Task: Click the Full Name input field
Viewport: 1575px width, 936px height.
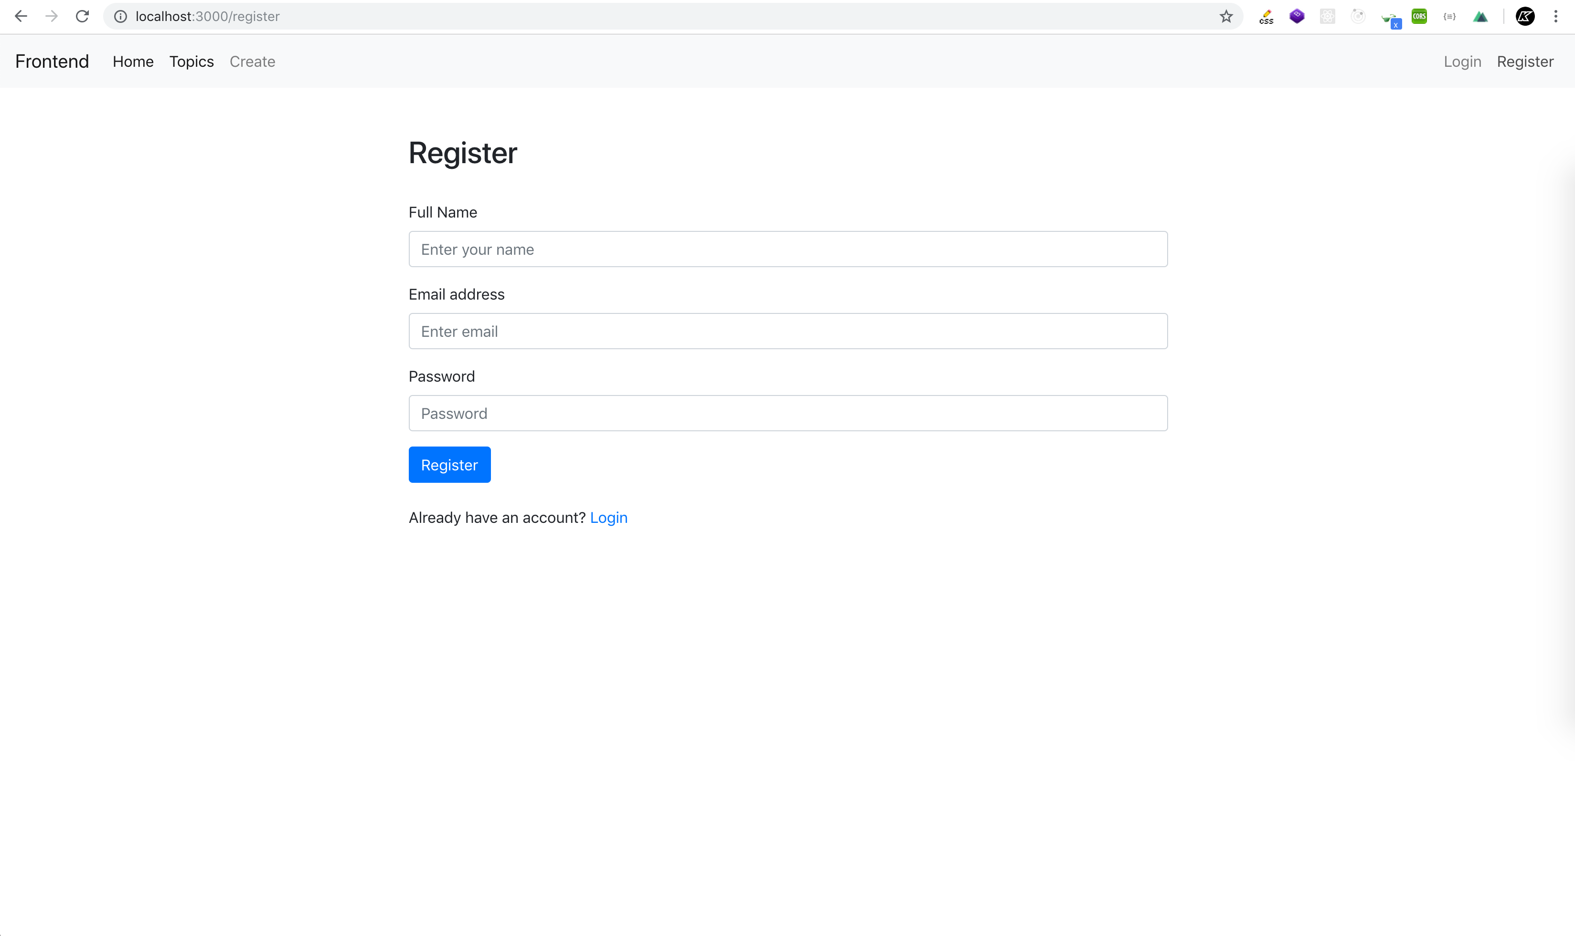Action: coord(787,249)
